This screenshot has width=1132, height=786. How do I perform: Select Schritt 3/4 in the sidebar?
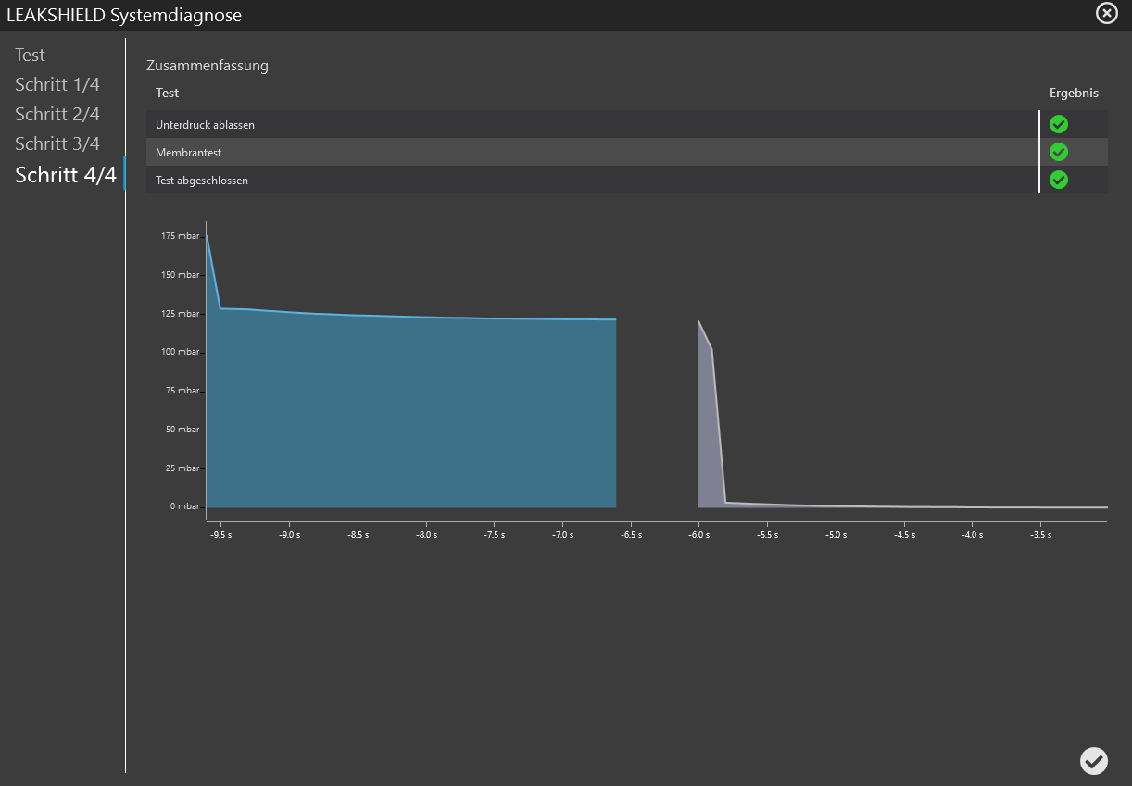click(57, 144)
